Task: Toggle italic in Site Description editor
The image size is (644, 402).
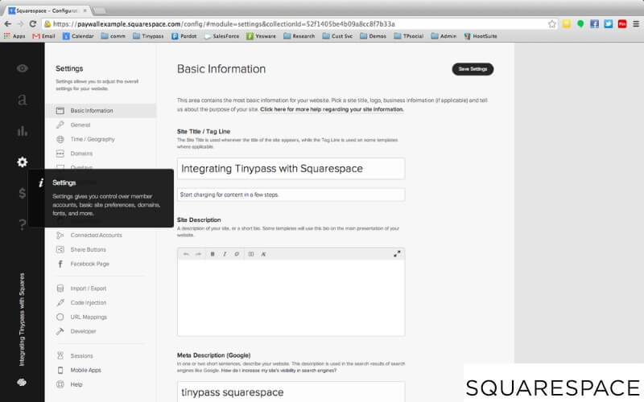Action: pyautogui.click(x=225, y=254)
